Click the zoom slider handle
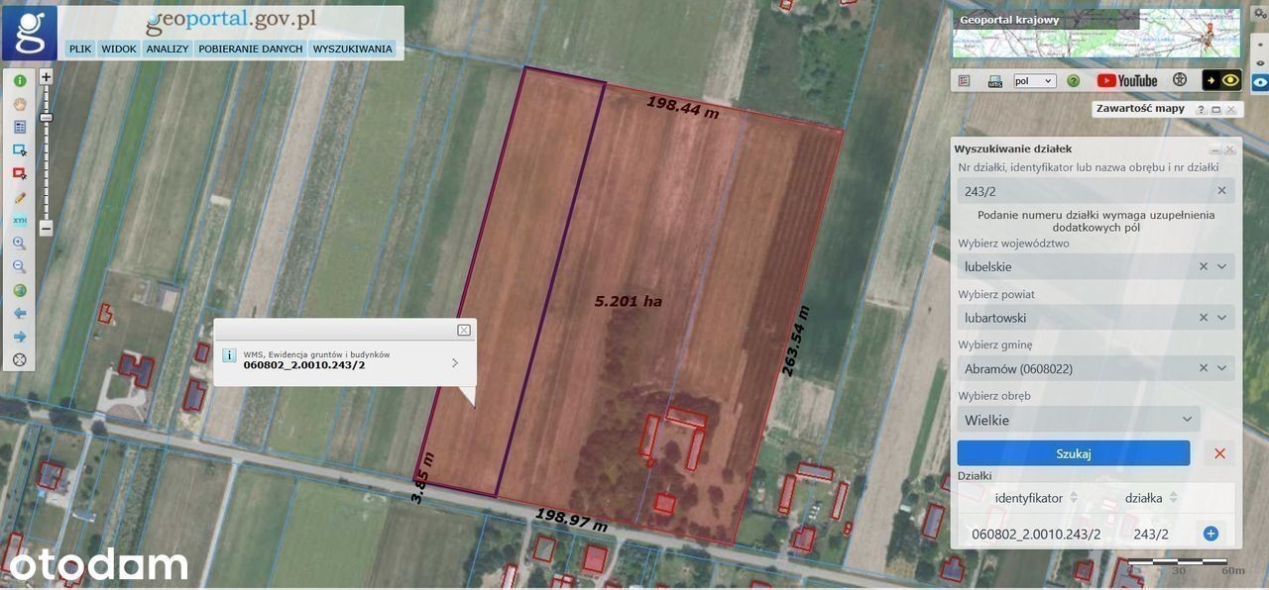 tap(46, 118)
